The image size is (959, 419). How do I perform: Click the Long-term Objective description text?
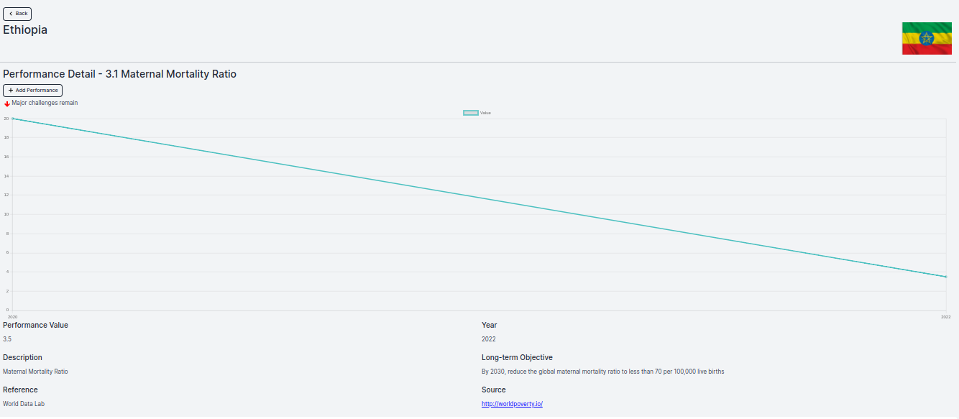pyautogui.click(x=603, y=372)
